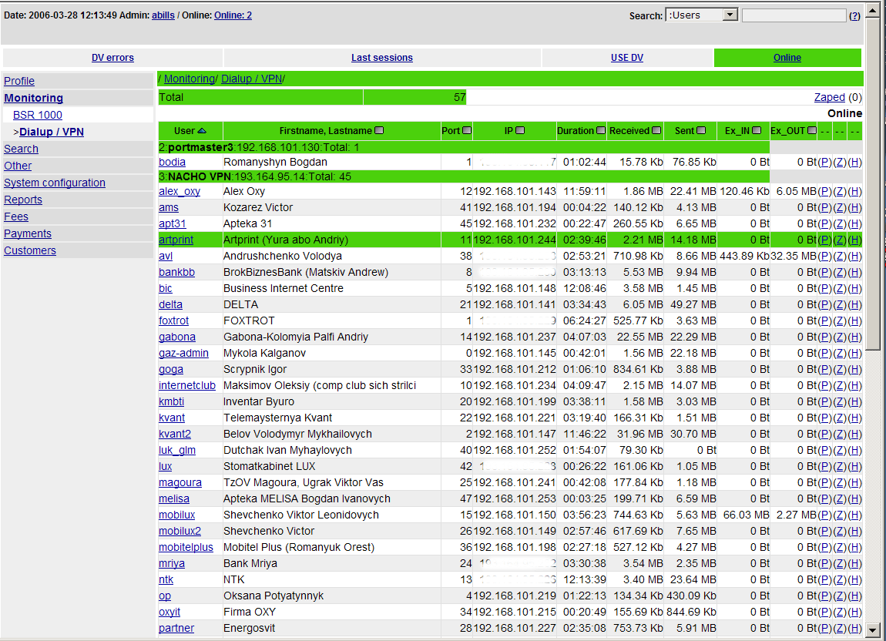Click (H) link for apt31 row
Screen dimensions: 886x641
(855, 224)
